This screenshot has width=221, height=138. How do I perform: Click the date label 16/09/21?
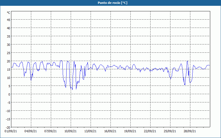click(x=110, y=131)
